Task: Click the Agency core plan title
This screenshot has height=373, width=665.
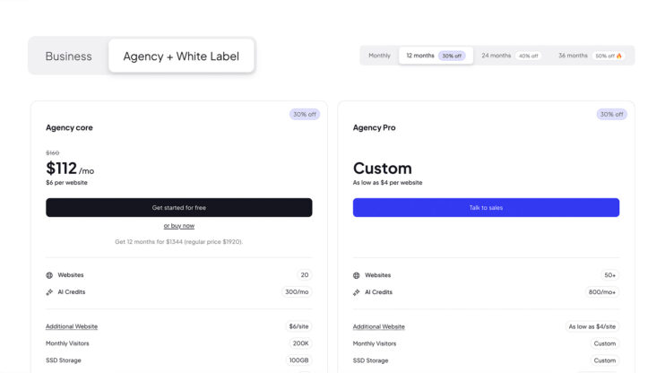Action: pos(69,127)
